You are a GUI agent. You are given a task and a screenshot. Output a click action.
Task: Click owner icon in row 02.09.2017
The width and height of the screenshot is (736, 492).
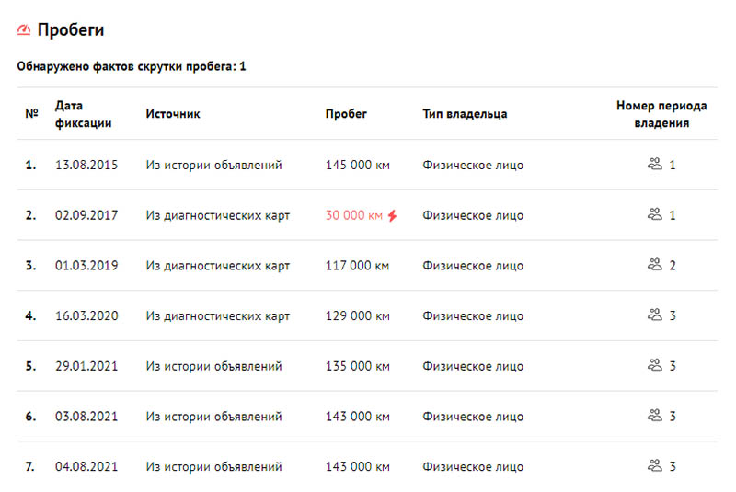tap(655, 214)
